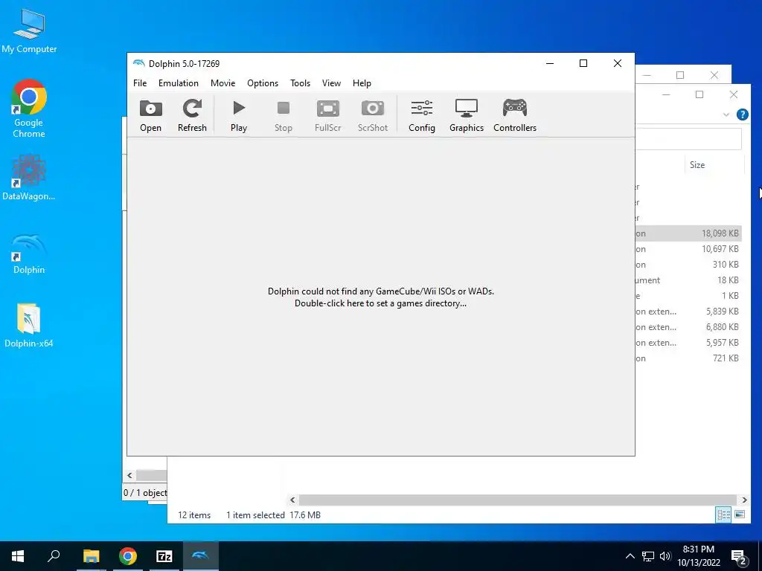Select the file row sized 6,880 KB
The width and height of the screenshot is (762, 571).
[689, 327]
